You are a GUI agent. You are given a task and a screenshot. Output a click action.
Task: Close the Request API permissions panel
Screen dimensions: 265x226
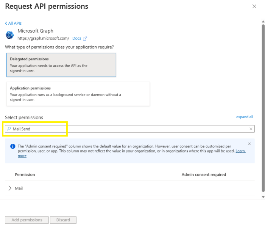[x=254, y=6]
